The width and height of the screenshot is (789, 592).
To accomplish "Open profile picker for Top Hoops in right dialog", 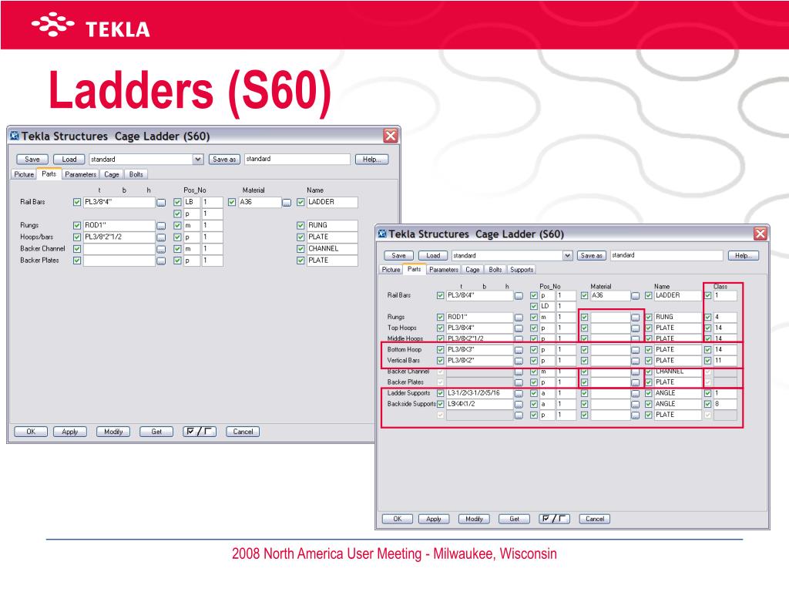I will click(x=519, y=328).
